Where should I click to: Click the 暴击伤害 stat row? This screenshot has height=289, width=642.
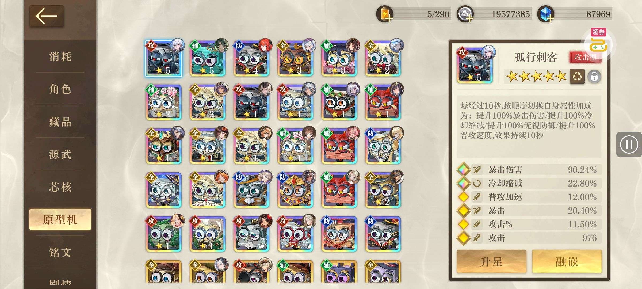click(529, 170)
